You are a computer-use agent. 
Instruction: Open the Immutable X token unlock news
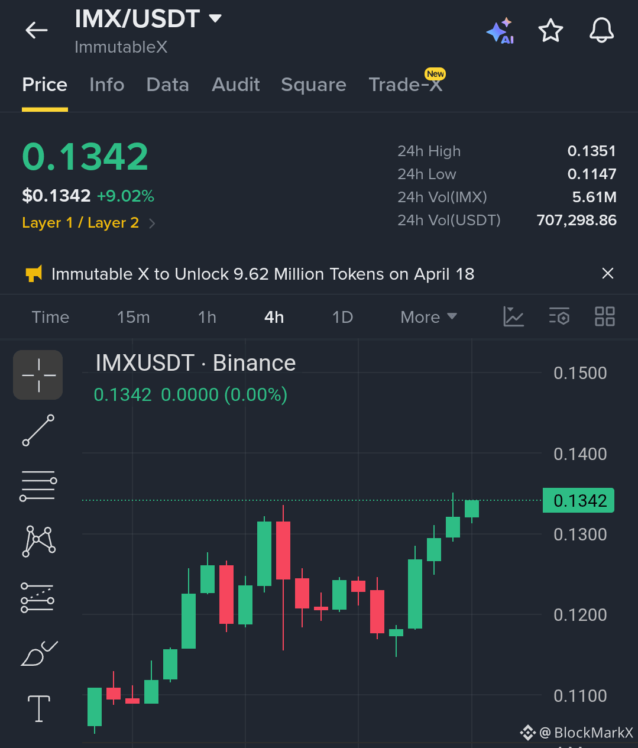pyautogui.click(x=263, y=274)
